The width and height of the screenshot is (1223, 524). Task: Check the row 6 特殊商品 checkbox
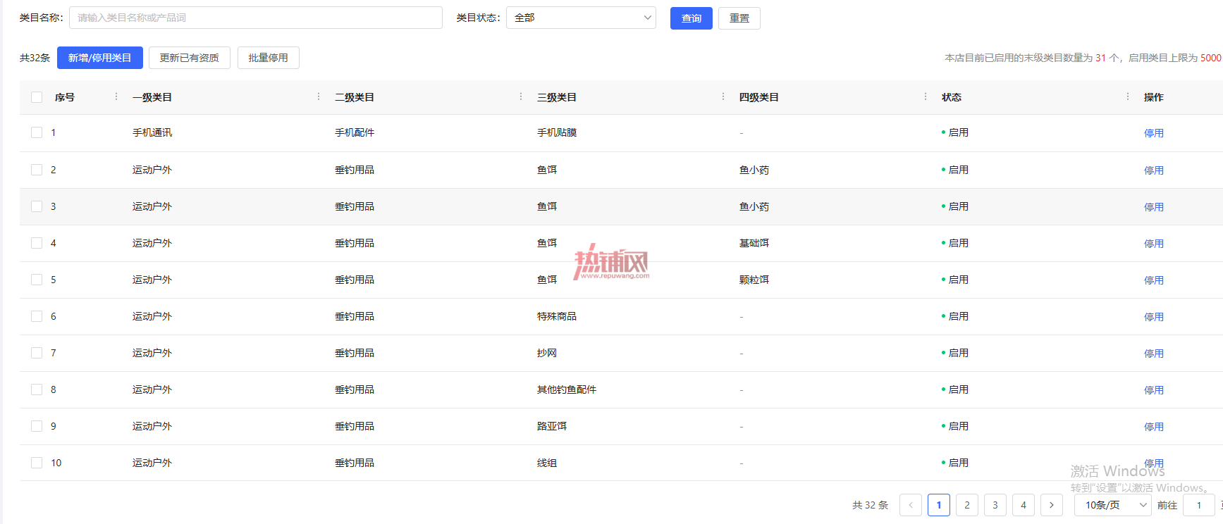click(x=37, y=316)
